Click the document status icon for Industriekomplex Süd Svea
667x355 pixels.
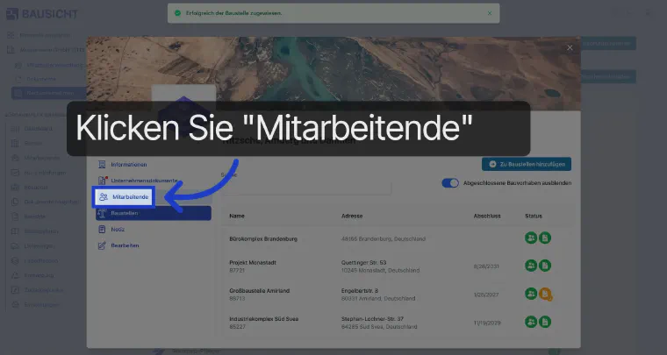point(545,322)
